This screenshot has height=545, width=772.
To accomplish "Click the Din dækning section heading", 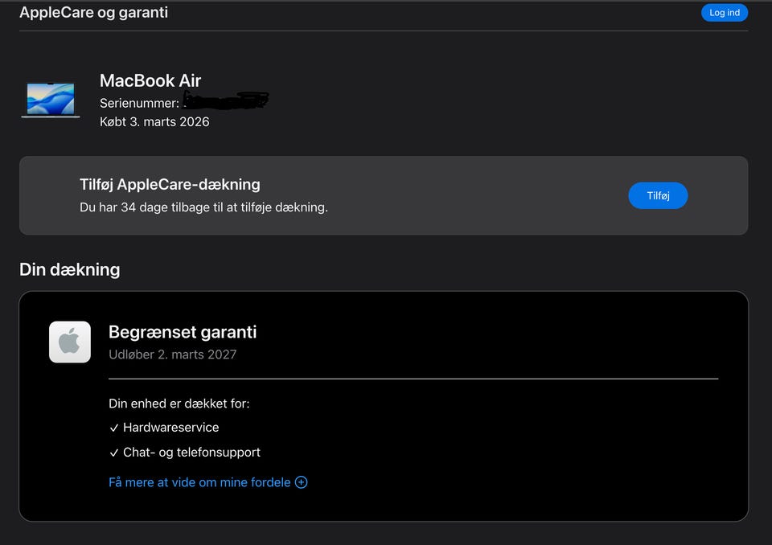I will click(69, 269).
